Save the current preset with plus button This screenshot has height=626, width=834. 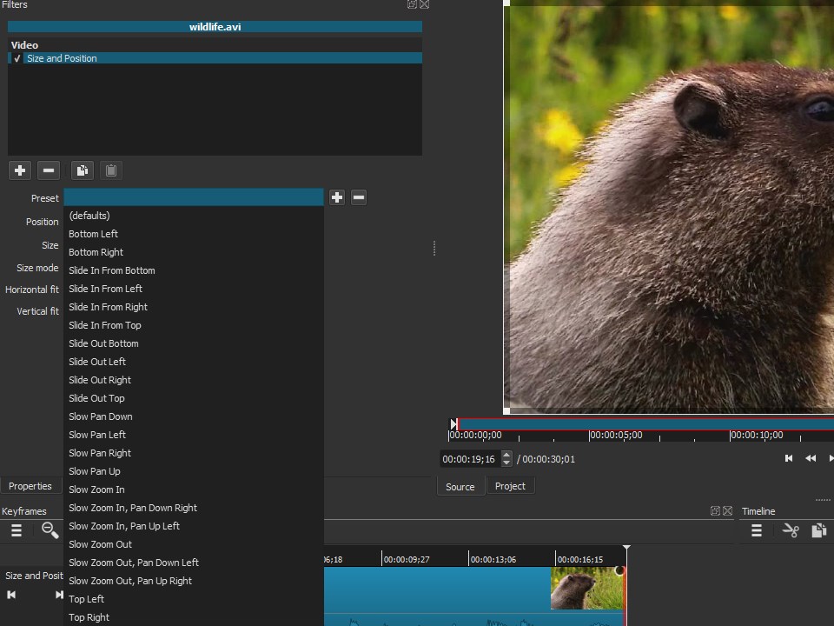[337, 197]
